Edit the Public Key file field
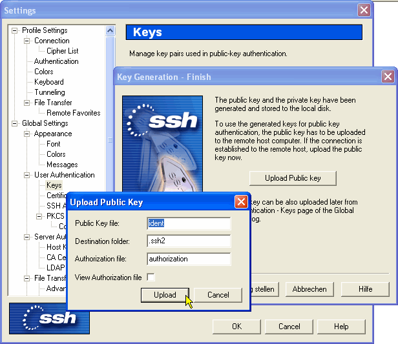The height and width of the screenshot is (344, 398). click(x=189, y=223)
